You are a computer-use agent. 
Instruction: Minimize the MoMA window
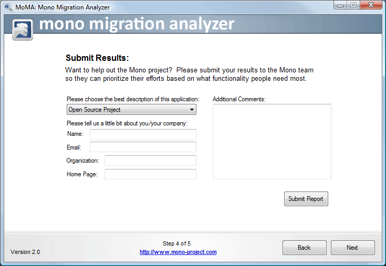pos(341,5)
